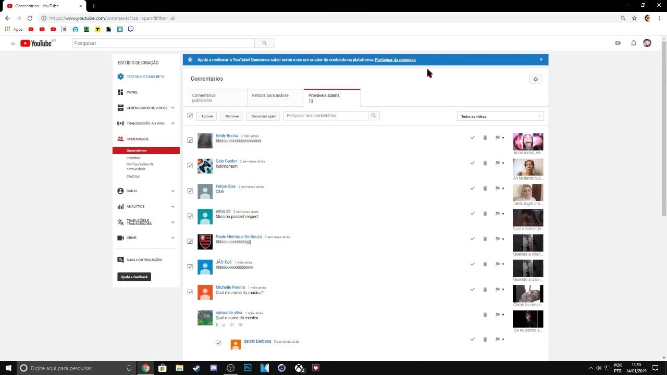Viewport: 667px width, 375px height.
Task: Uncheck elton 22's comment checkbox
Action: (190, 216)
